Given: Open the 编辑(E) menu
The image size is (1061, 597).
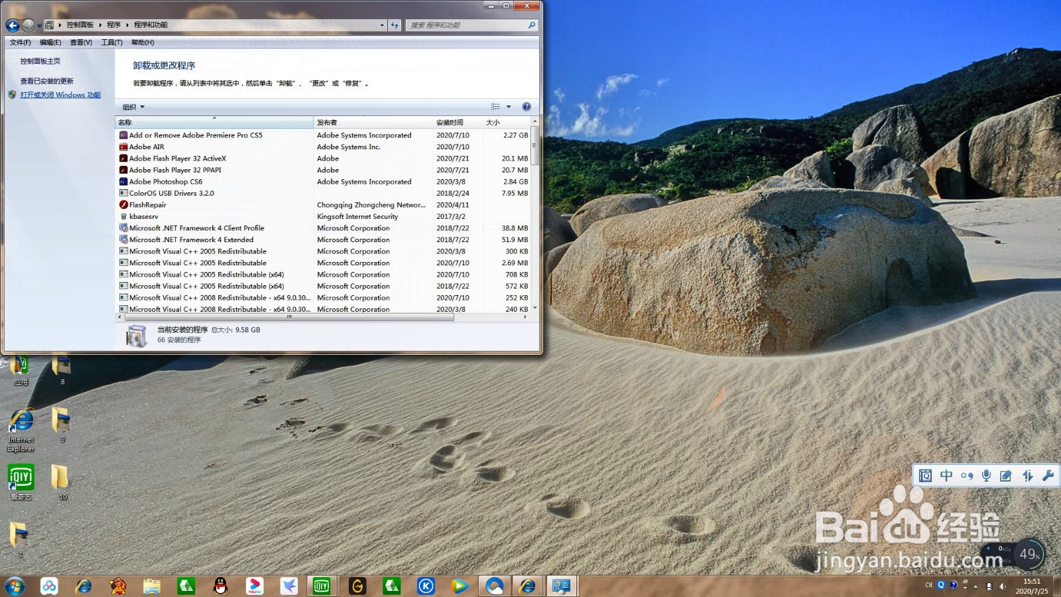Looking at the screenshot, I should click(x=50, y=42).
